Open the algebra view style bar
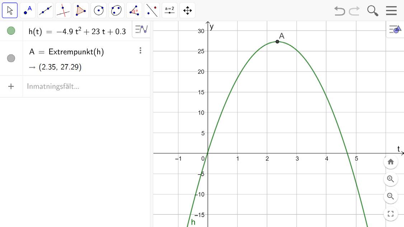 pos(141,29)
